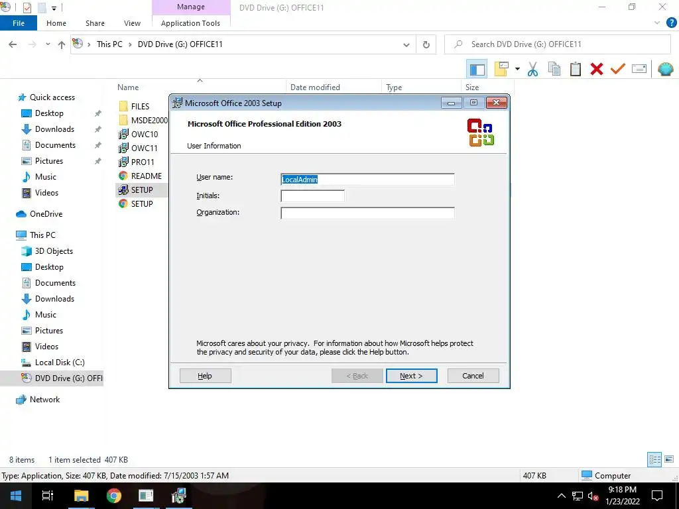Select the Manage contextual tab

pyautogui.click(x=191, y=7)
